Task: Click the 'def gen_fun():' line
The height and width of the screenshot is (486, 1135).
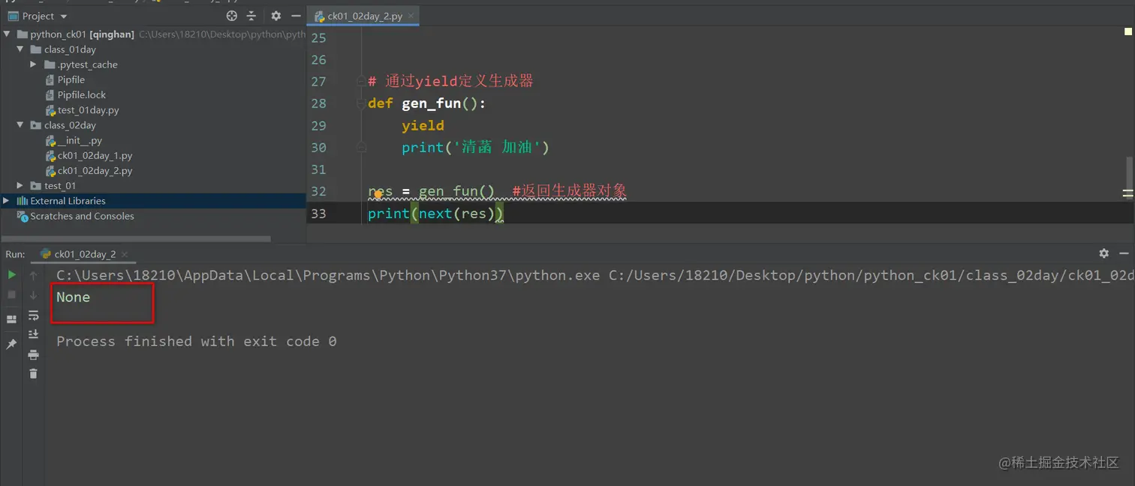Action: pyautogui.click(x=427, y=103)
